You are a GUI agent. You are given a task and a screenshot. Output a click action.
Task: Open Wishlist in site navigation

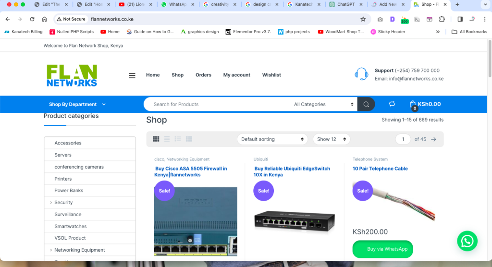[271, 75]
